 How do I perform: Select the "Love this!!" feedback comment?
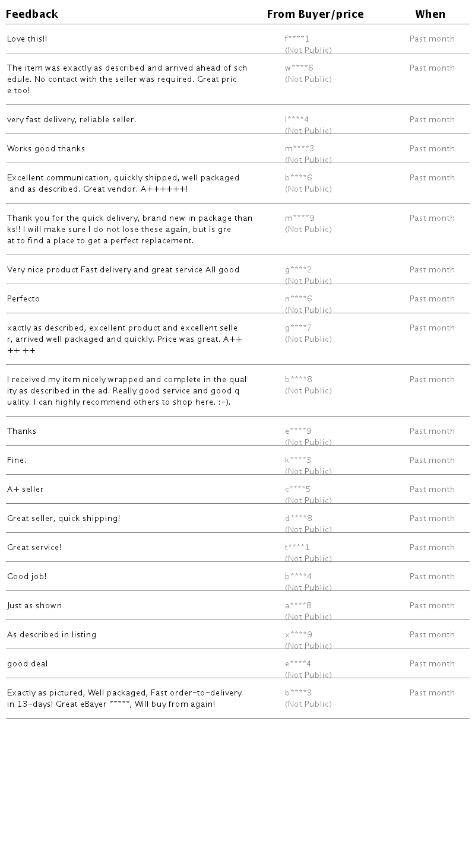[x=27, y=39]
